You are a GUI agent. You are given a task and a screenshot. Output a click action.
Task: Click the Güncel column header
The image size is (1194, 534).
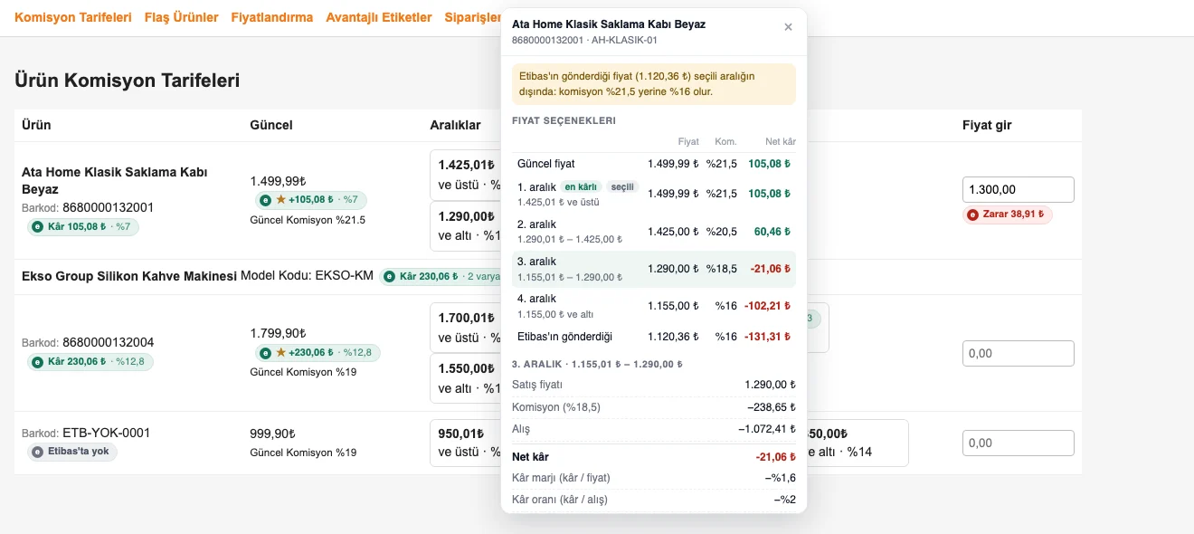[x=271, y=125]
